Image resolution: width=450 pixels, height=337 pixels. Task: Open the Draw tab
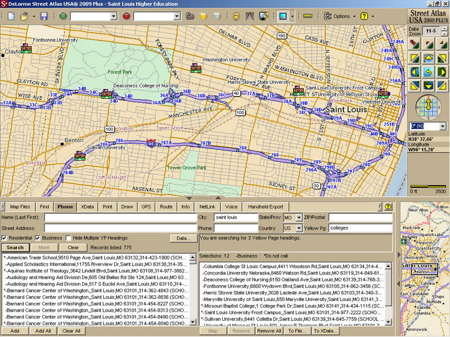point(127,207)
